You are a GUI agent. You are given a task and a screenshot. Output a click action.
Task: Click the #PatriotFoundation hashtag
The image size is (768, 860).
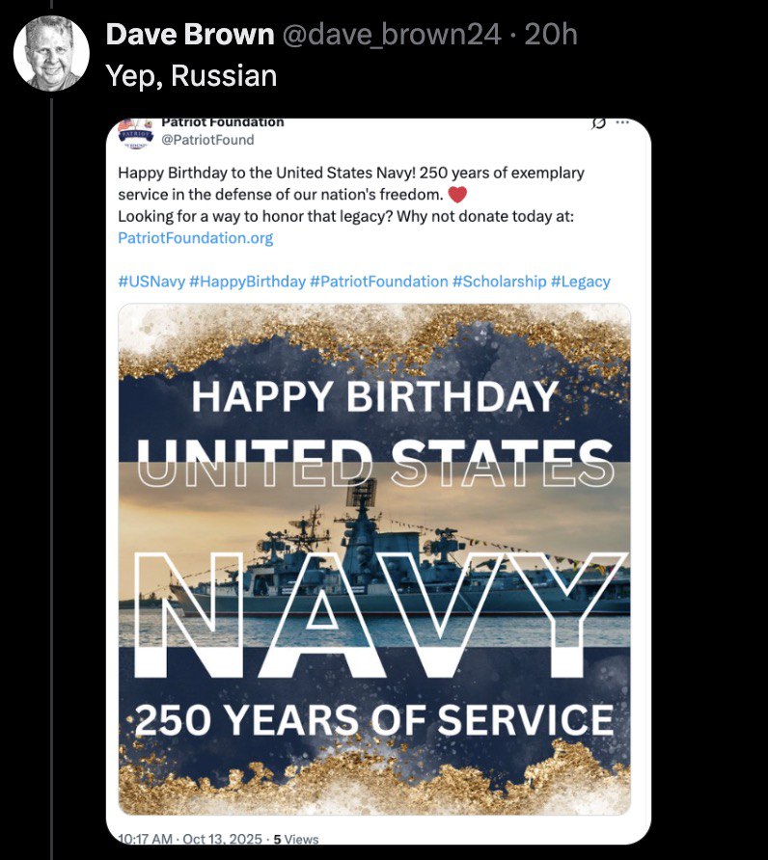pos(378,282)
